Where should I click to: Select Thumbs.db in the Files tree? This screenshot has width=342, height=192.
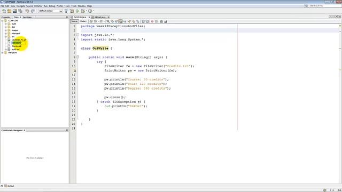pos(17,46)
